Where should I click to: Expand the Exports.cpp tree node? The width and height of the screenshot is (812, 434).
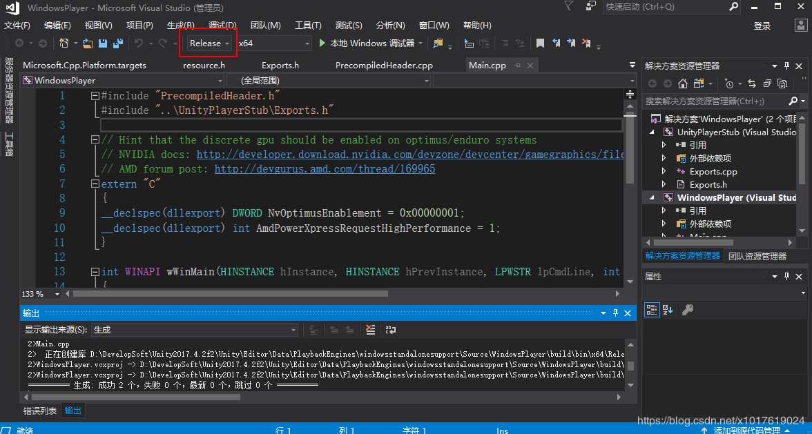coord(664,171)
